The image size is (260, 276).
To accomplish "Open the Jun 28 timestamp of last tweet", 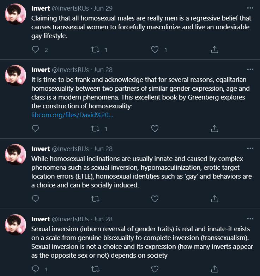I will pyautogui.click(x=103, y=219).
